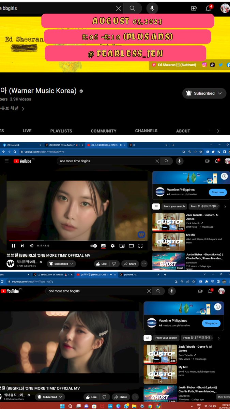Mute the volume in middle player
Screen dimensions: 230x409
[x=31, y=246]
